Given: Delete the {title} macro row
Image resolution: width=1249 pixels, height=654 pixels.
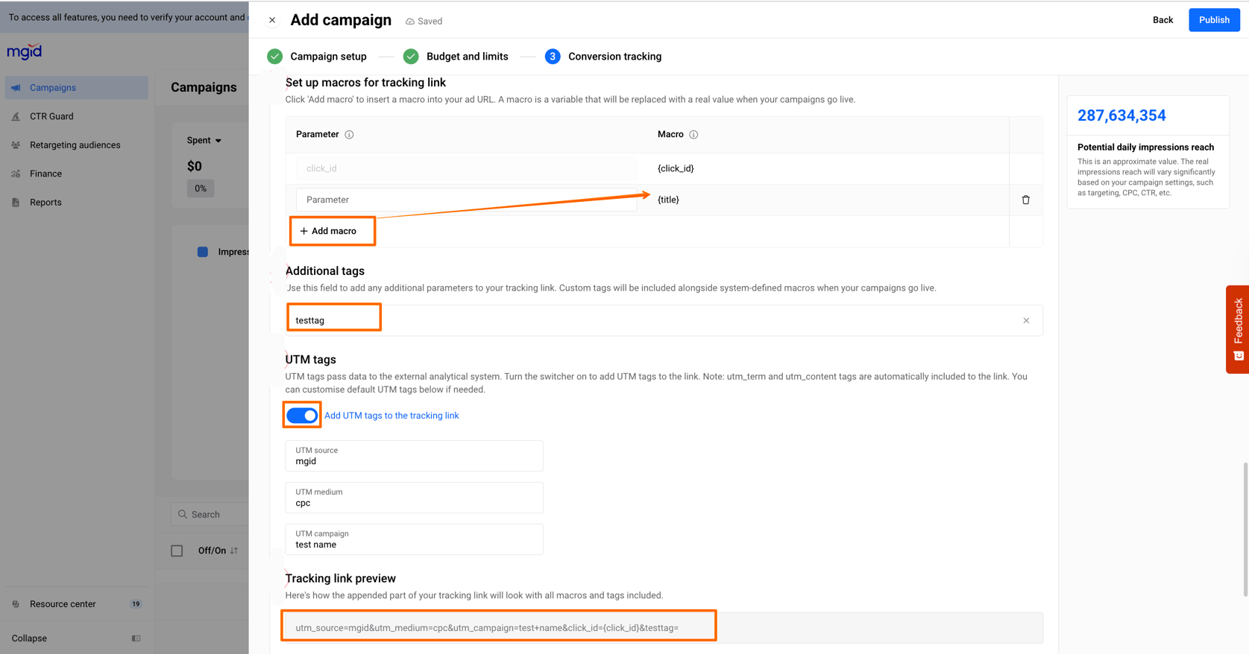Looking at the screenshot, I should 1026,200.
